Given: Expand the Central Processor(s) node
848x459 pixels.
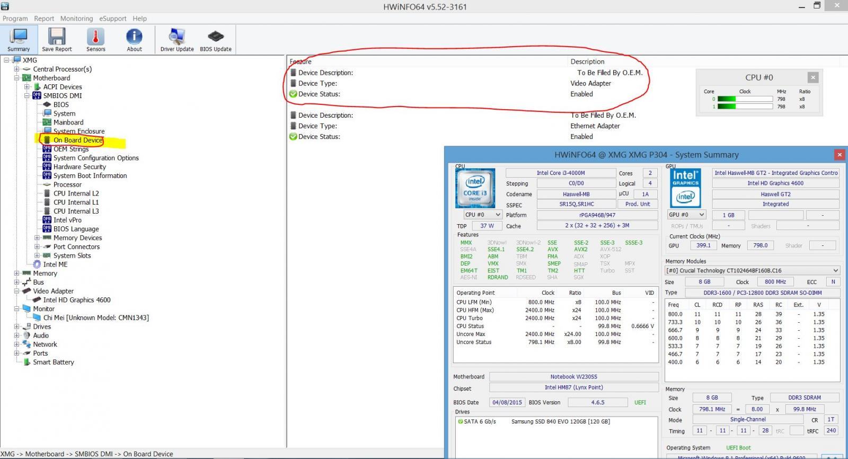Looking at the screenshot, I should (x=16, y=69).
